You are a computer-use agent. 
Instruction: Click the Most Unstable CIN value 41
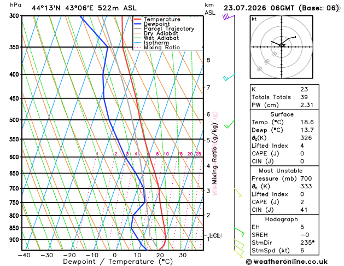pos(304,210)
